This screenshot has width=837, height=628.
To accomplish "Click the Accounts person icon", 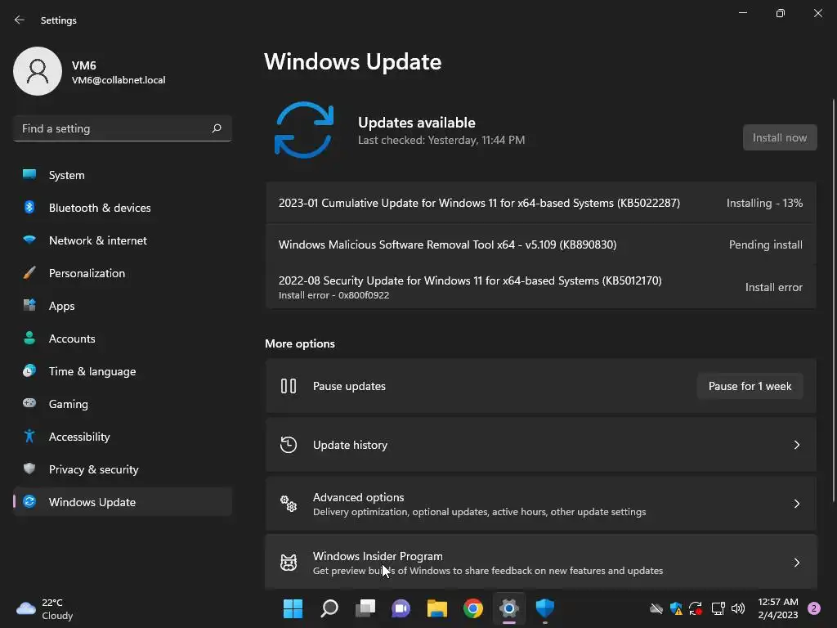I will [29, 338].
